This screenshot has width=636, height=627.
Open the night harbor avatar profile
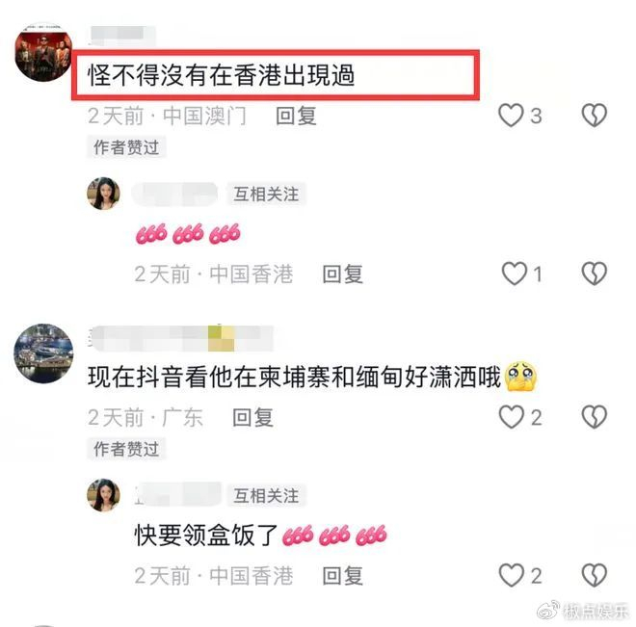click(x=43, y=353)
